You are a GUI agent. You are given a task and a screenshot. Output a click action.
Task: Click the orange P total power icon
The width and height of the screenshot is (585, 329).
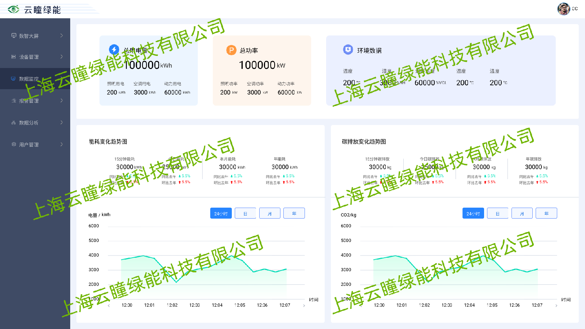point(231,50)
